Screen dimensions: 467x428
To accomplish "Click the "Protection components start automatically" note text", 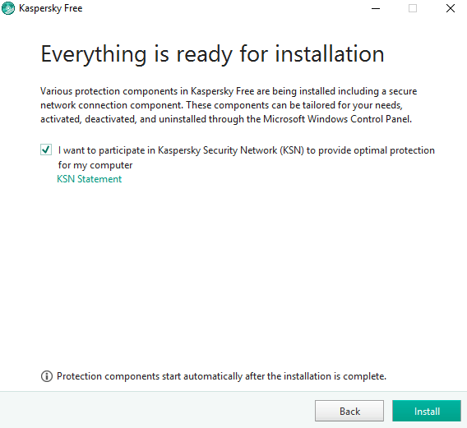I will [221, 376].
